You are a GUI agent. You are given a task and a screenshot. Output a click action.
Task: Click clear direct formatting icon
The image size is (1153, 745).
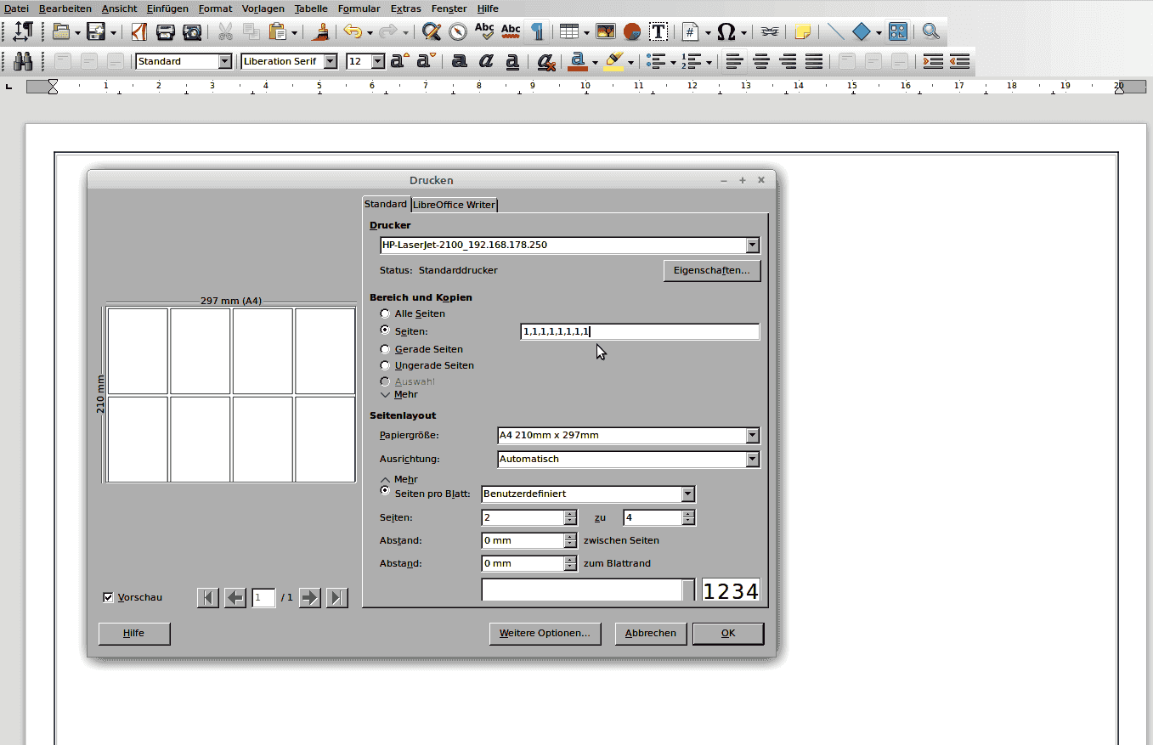click(546, 61)
